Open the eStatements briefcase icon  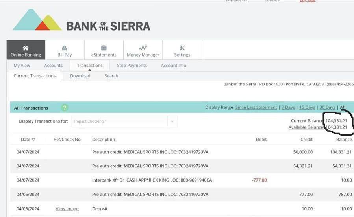tap(104, 48)
